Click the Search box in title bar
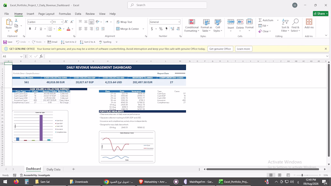 click(x=167, y=5)
